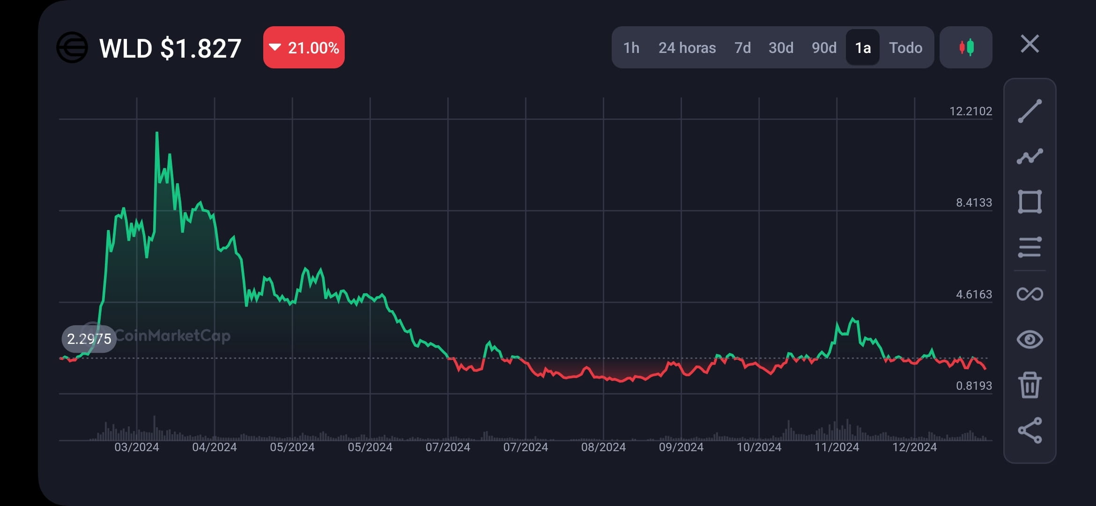Close the chart with X icon

click(1029, 44)
